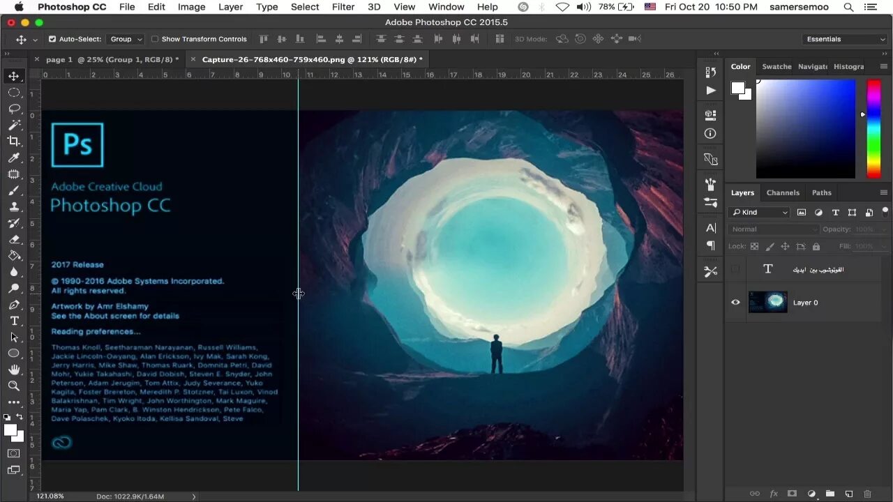Toggle Quick Mask mode

tap(14, 453)
